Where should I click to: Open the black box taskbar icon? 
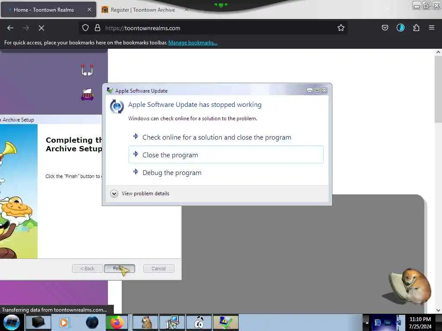pos(38,322)
